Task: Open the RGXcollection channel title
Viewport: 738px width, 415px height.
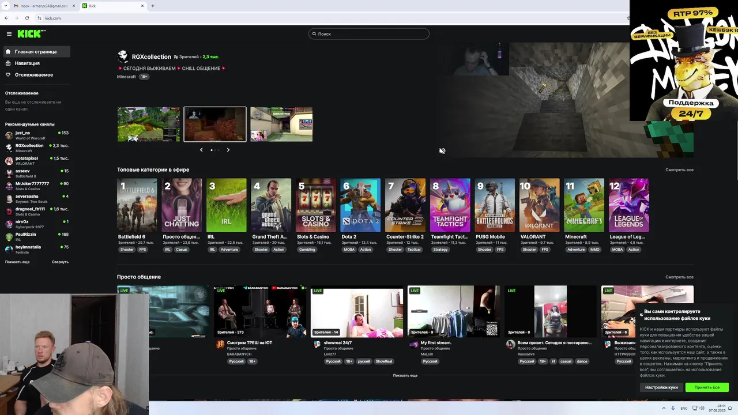Action: coord(151,56)
